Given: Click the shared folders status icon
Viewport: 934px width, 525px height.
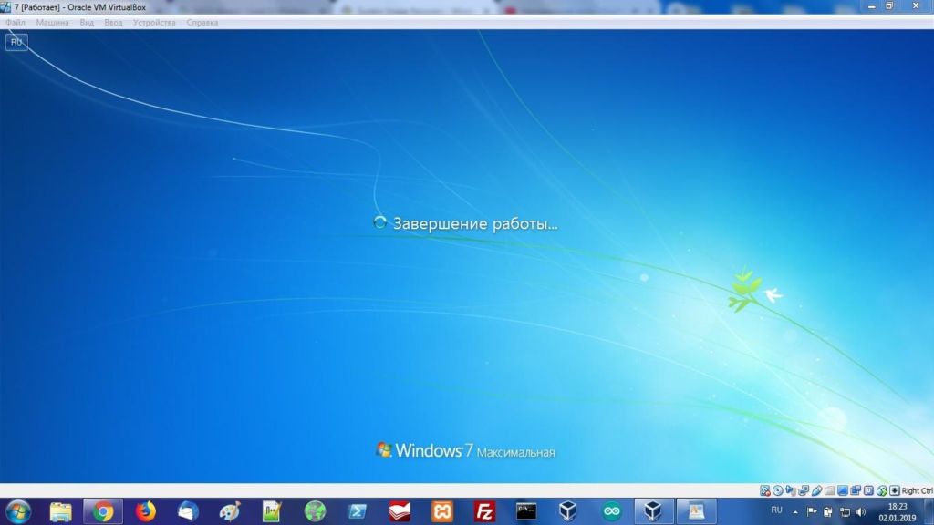Looking at the screenshot, I should (x=830, y=490).
